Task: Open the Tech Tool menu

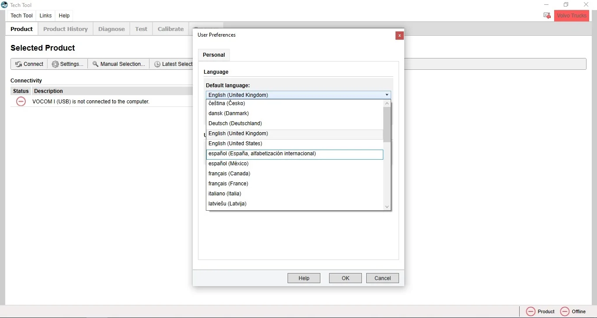Action: click(x=22, y=16)
